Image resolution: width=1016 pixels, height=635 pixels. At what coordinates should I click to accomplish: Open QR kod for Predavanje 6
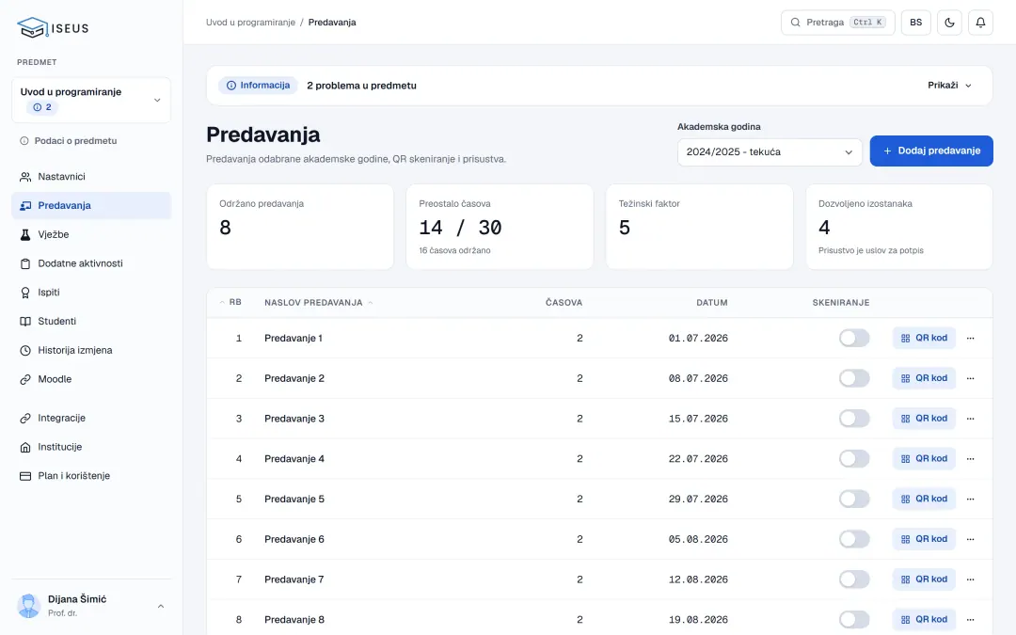click(x=924, y=539)
